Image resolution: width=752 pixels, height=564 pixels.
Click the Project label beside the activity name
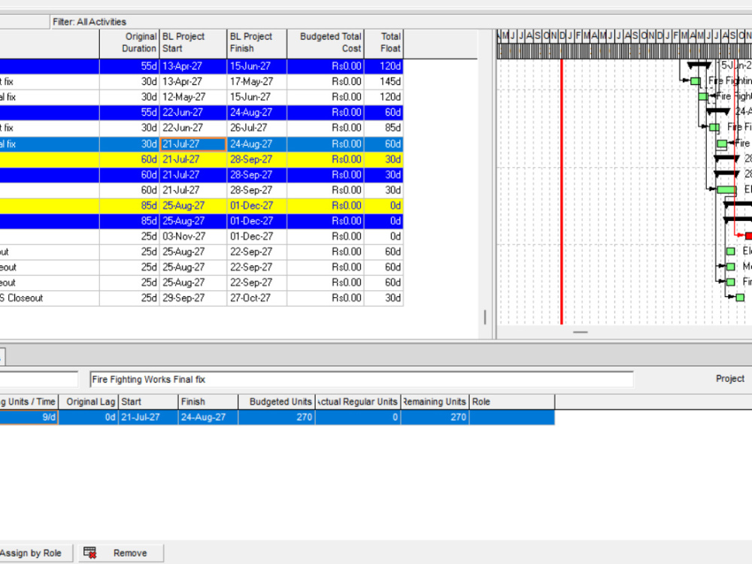pos(730,378)
